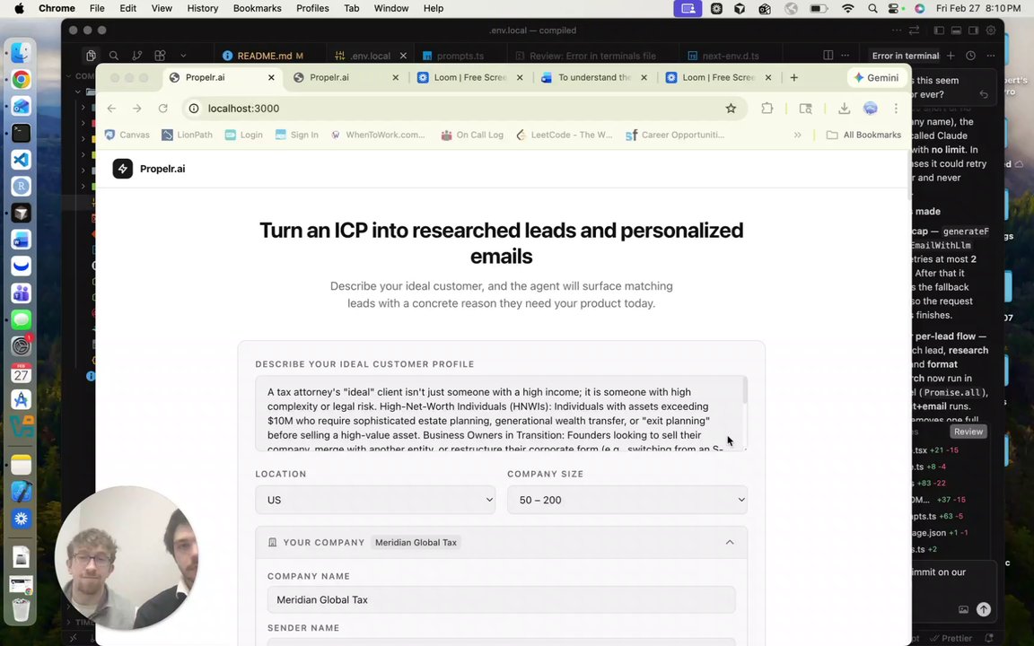Click the Meridian Global Tax badge
The height and width of the screenshot is (646, 1034).
point(416,543)
